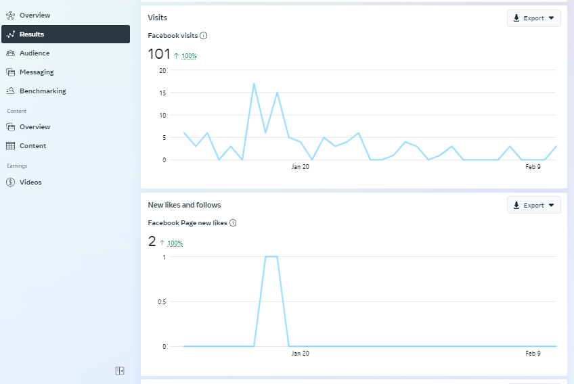The height and width of the screenshot is (384, 574).
Task: Click the Content table grid icon
Action: point(10,145)
